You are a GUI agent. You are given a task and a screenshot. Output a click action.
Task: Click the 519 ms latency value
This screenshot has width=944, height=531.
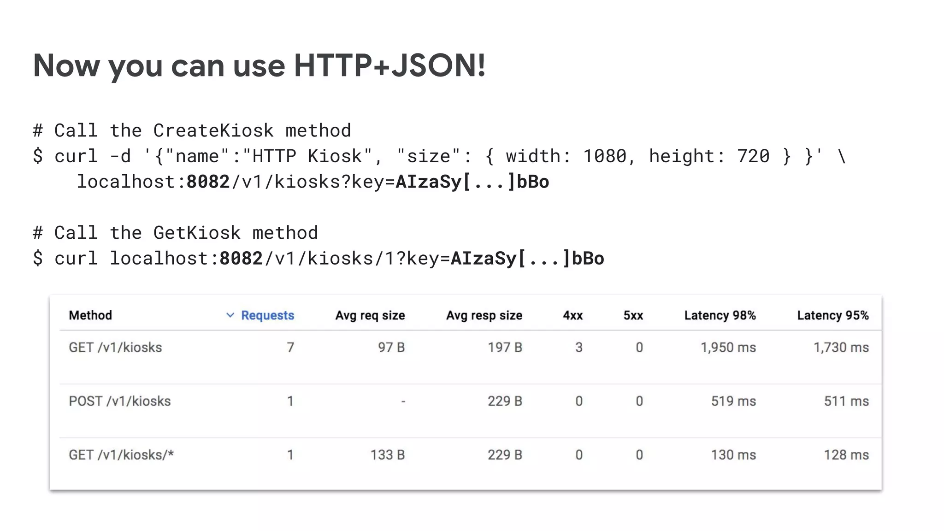click(733, 401)
